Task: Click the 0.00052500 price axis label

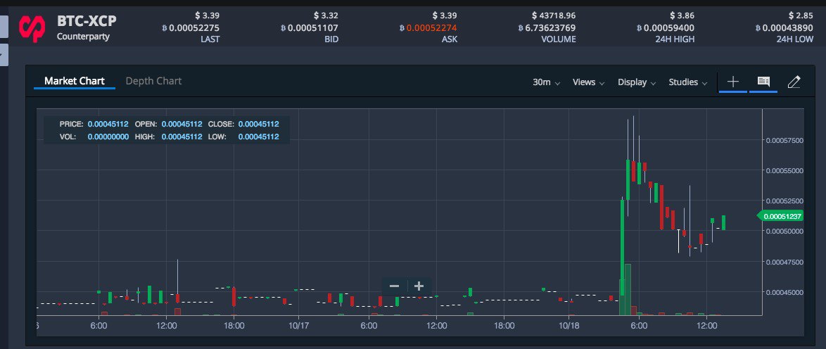Action: pos(784,201)
